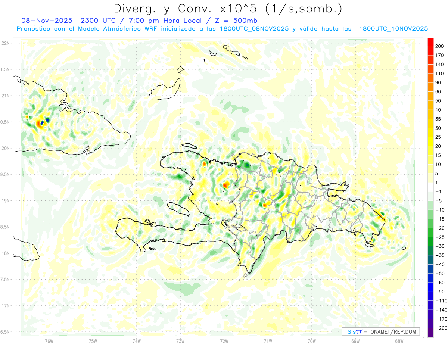Click the 76W longitude label

tap(49, 341)
